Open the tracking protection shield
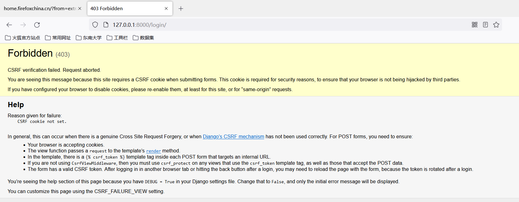 (x=95, y=25)
